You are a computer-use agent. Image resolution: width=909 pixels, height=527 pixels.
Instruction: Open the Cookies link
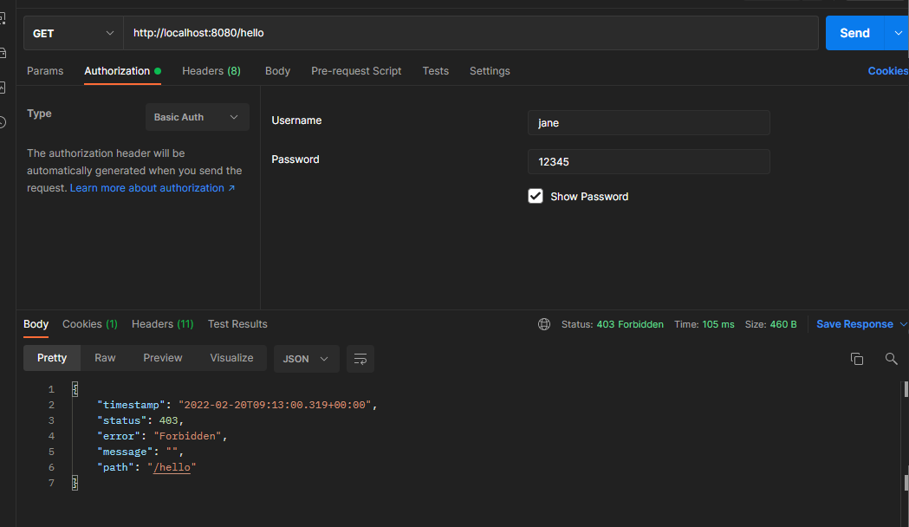click(x=887, y=71)
